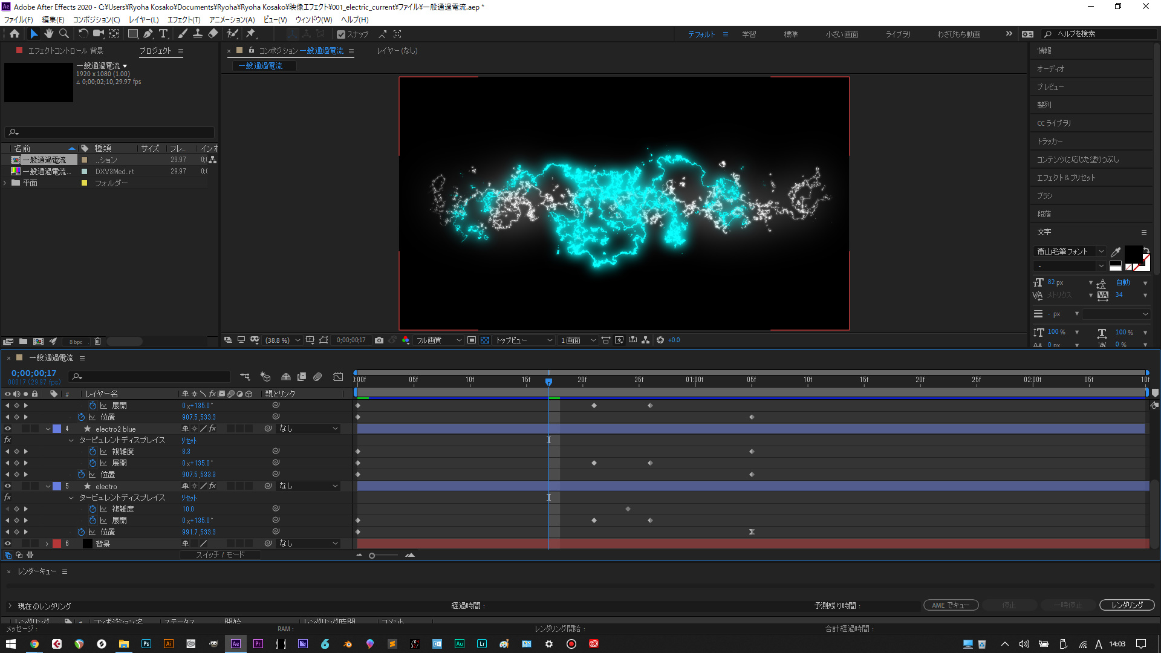Viewport: 1161px width, 653px height.
Task: Open the トップビュー 3D view dropdown
Action: tap(524, 340)
